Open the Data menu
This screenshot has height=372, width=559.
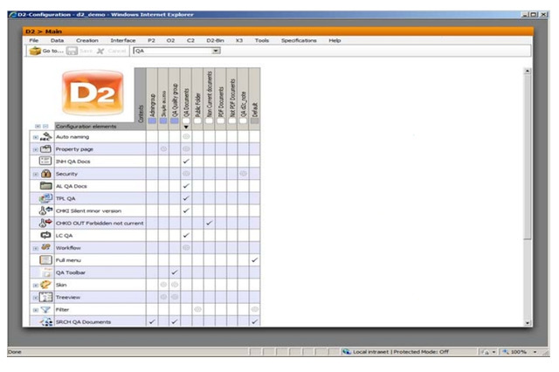57,40
